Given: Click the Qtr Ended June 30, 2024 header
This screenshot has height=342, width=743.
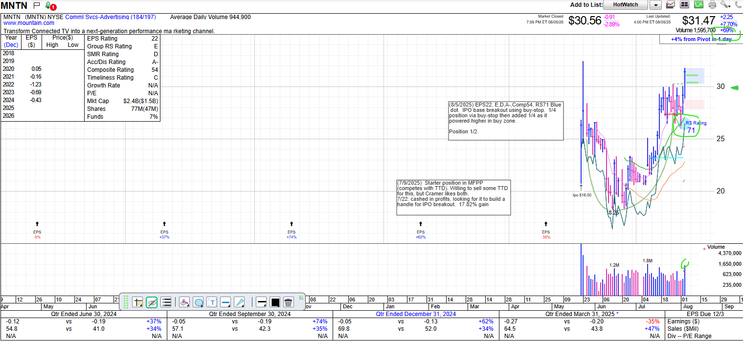Looking at the screenshot, I should 83,314.
